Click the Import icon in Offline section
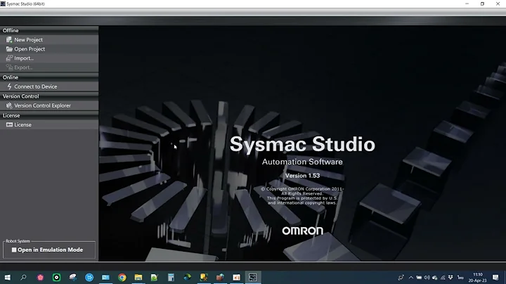The height and width of the screenshot is (284, 506). (9, 58)
